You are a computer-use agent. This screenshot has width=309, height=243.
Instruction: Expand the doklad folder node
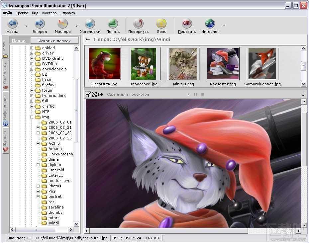(x=32, y=48)
